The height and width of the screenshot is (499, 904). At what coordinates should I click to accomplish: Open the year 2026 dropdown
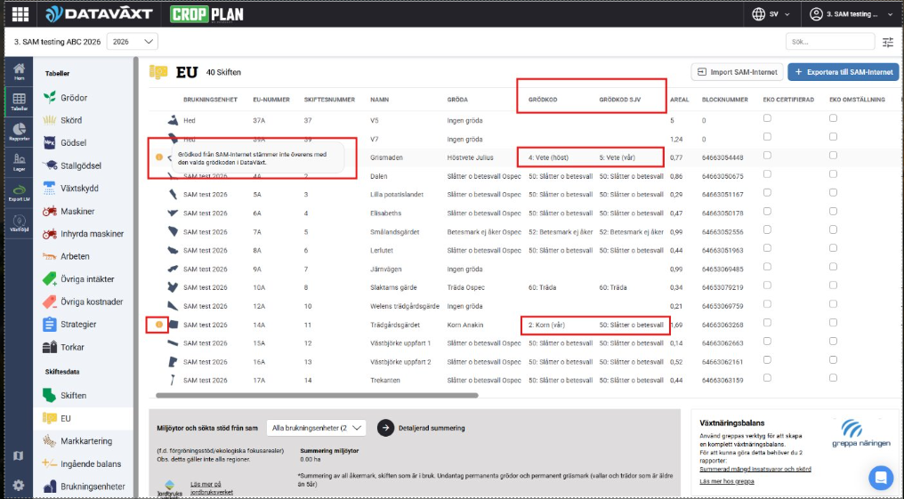[133, 42]
